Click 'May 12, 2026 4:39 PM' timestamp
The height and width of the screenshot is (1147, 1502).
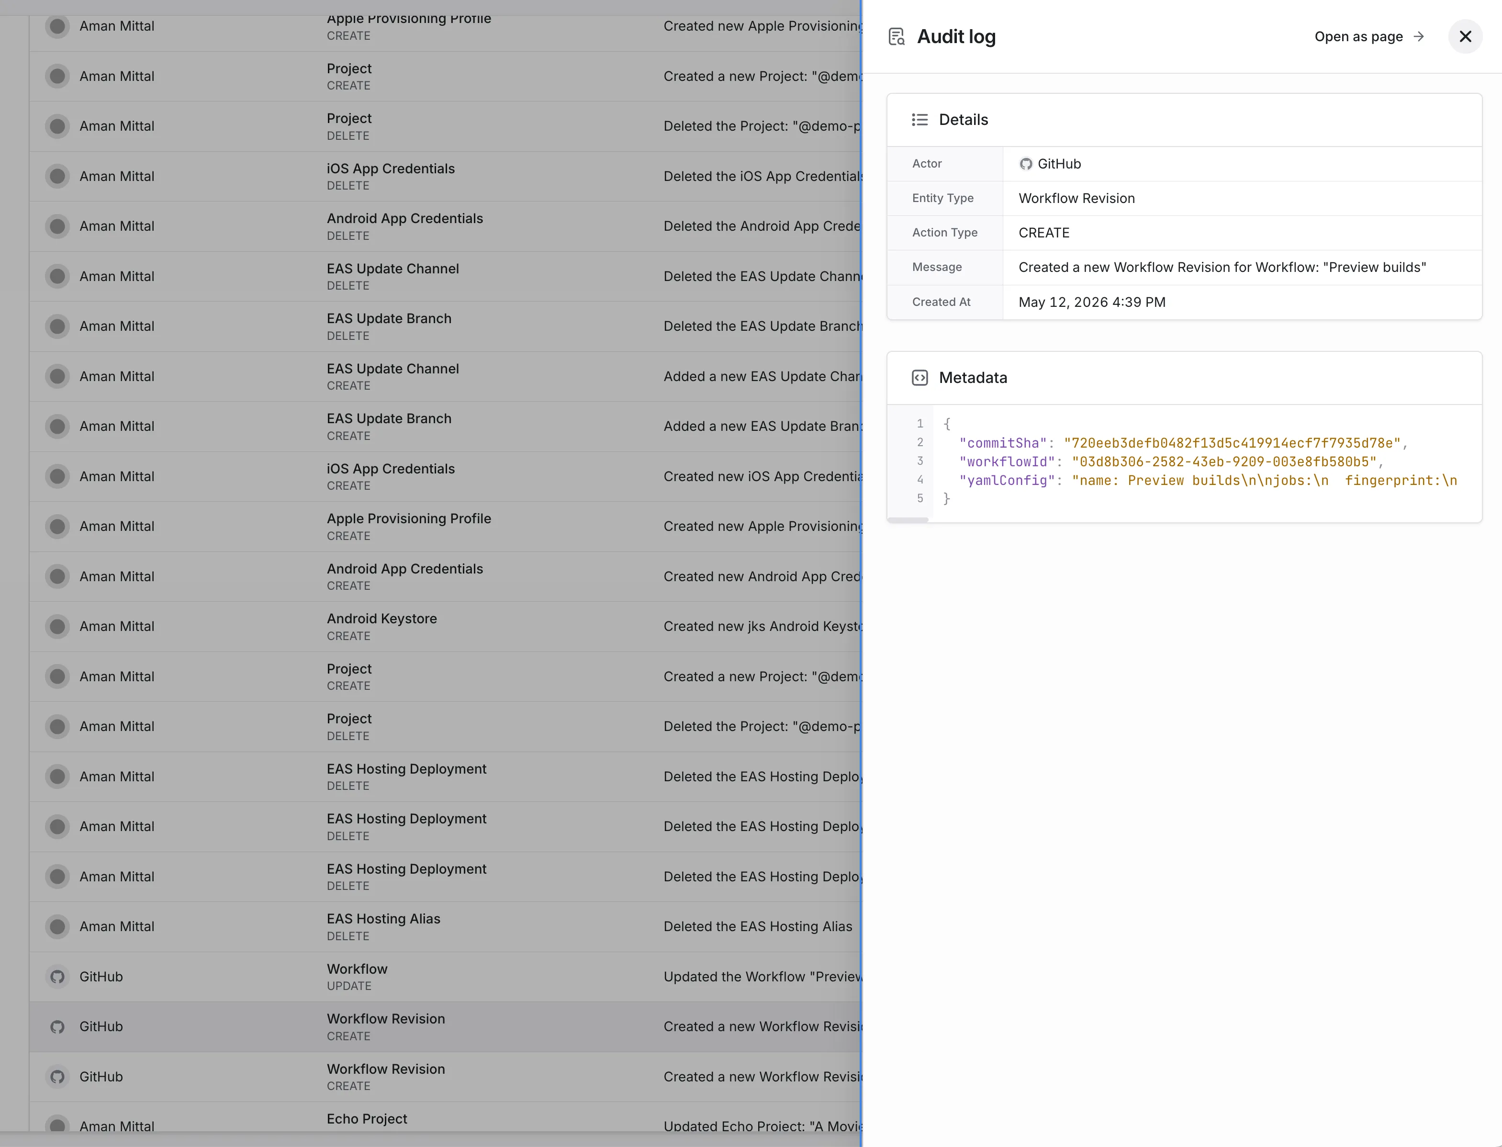(x=1092, y=302)
